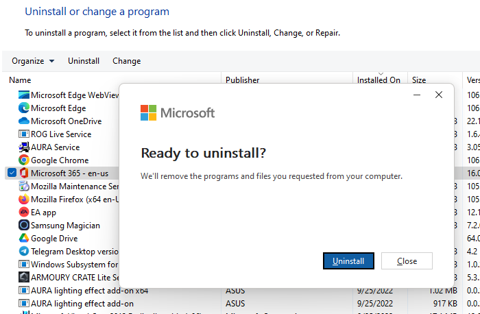Click the Microsoft Edge browser icon
The height and width of the screenshot is (314, 480).
(24, 108)
